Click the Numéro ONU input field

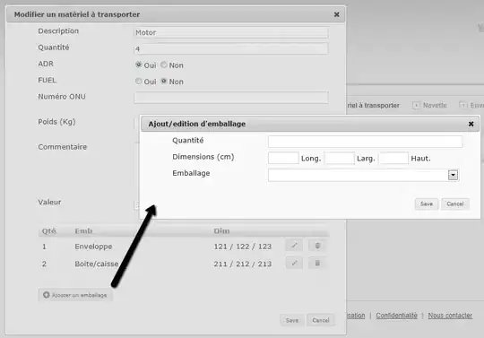coord(231,98)
